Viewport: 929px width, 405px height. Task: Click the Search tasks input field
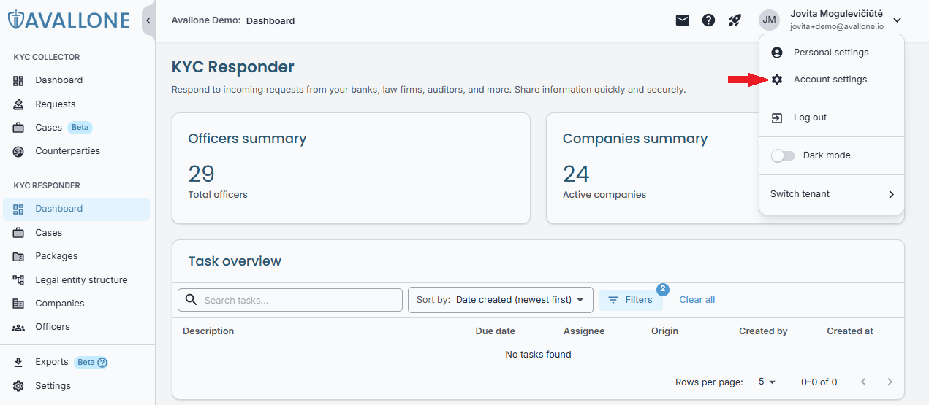click(290, 300)
